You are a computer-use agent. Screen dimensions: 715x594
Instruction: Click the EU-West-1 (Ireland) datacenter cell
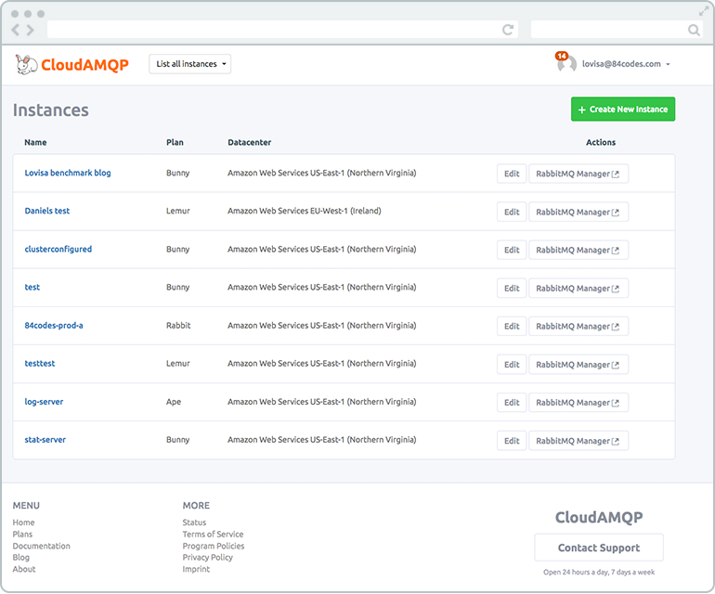[305, 211]
